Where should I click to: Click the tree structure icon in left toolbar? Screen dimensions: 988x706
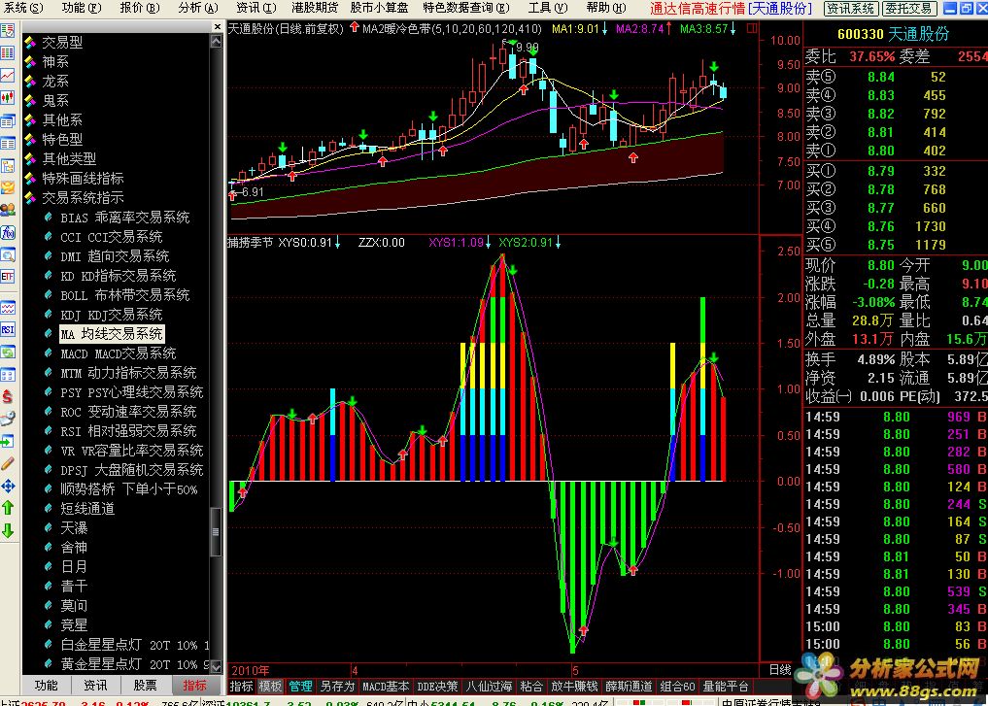(x=8, y=166)
